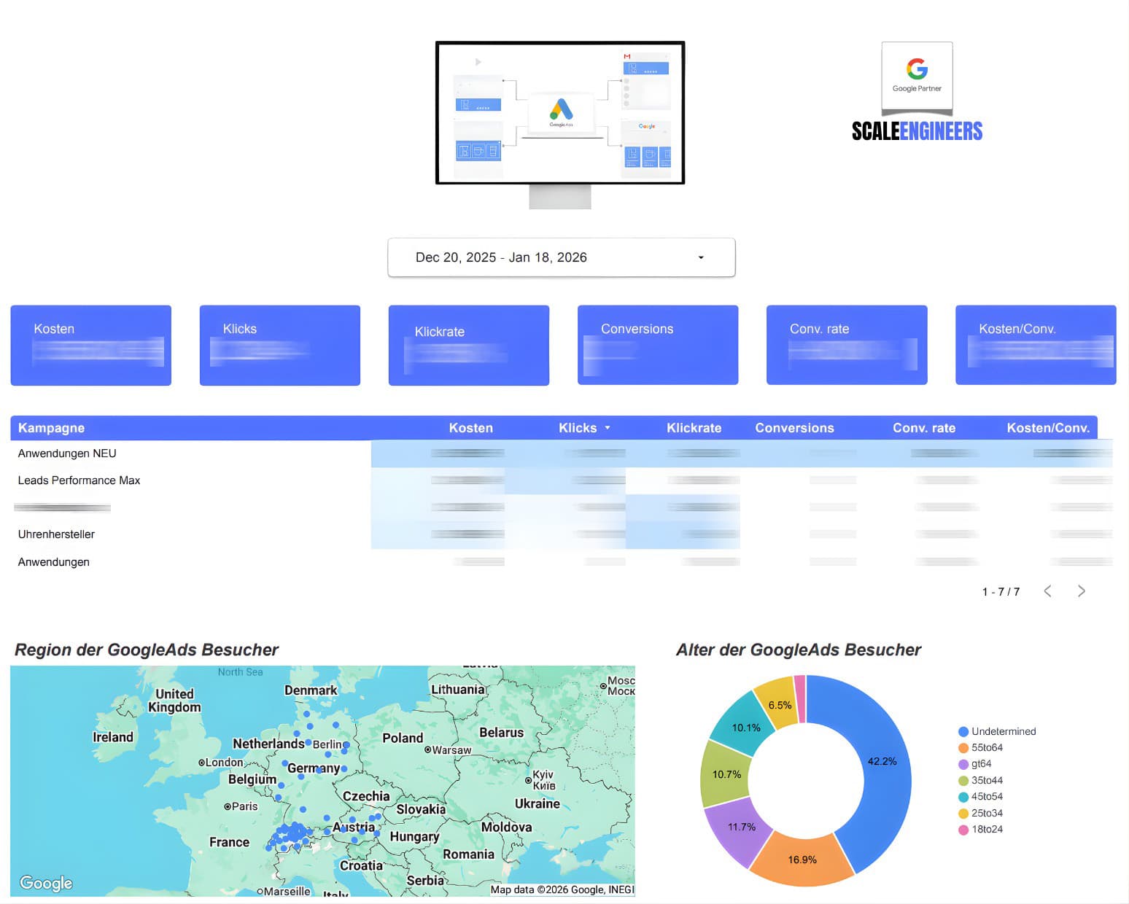Open the Map data attribution link
Image resolution: width=1129 pixels, height=904 pixels.
pos(562,889)
